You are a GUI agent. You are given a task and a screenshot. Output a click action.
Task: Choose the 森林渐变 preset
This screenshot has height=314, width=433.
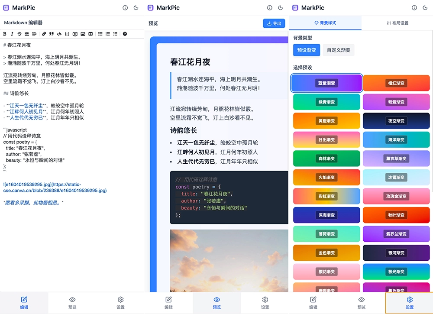tap(326, 159)
